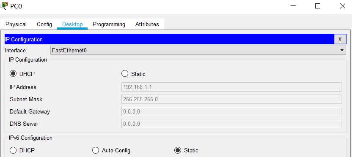The height and width of the screenshot is (157, 352).
Task: Maximize the PC0 window
Action: (x=318, y=6)
